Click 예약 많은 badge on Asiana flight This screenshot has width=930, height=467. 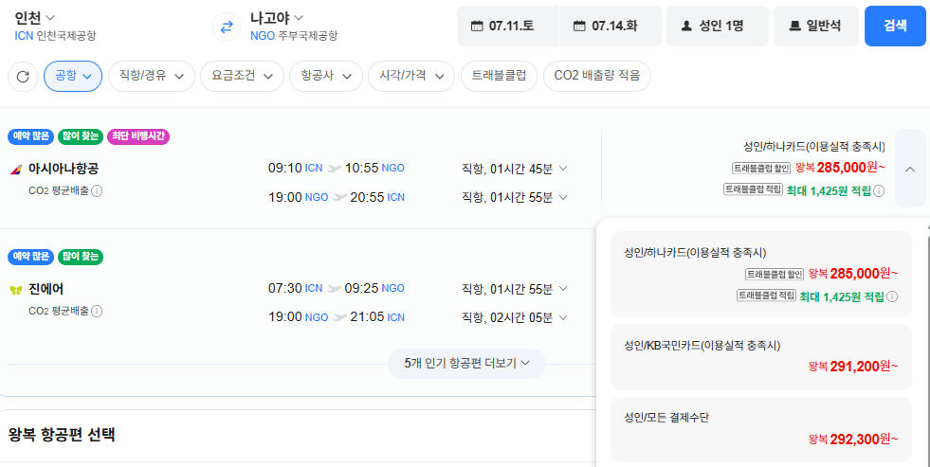[31, 137]
